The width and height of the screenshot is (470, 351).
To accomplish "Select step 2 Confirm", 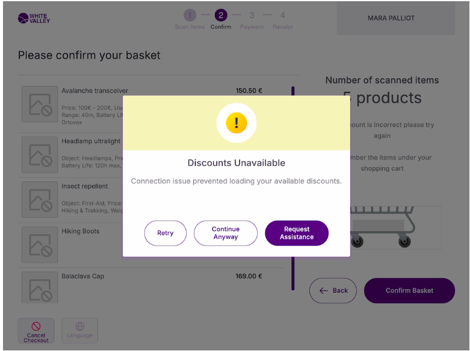I will click(221, 16).
